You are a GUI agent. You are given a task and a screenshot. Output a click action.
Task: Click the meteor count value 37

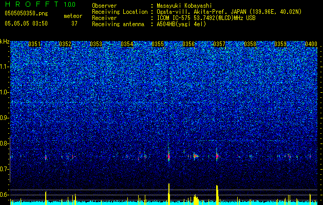point(74,24)
